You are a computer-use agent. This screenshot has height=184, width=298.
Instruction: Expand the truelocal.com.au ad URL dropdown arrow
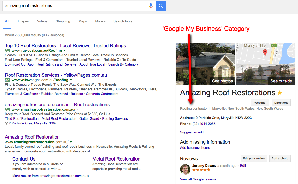point(65,50)
